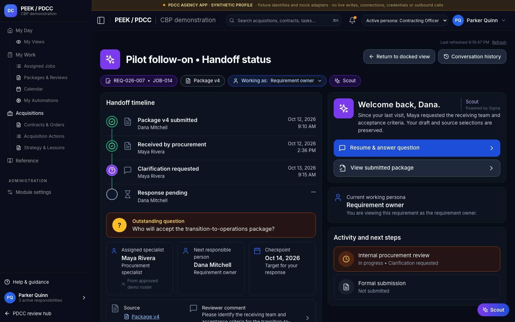Click the purple sparkle icon beside page title
The height and width of the screenshot is (322, 515).
pos(110,59)
